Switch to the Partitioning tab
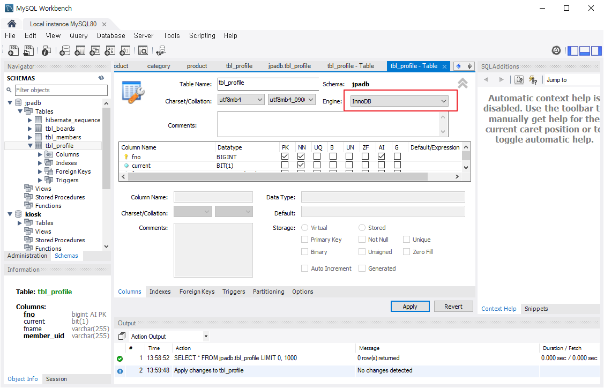Image resolution: width=604 pixels, height=388 pixels. tap(269, 292)
